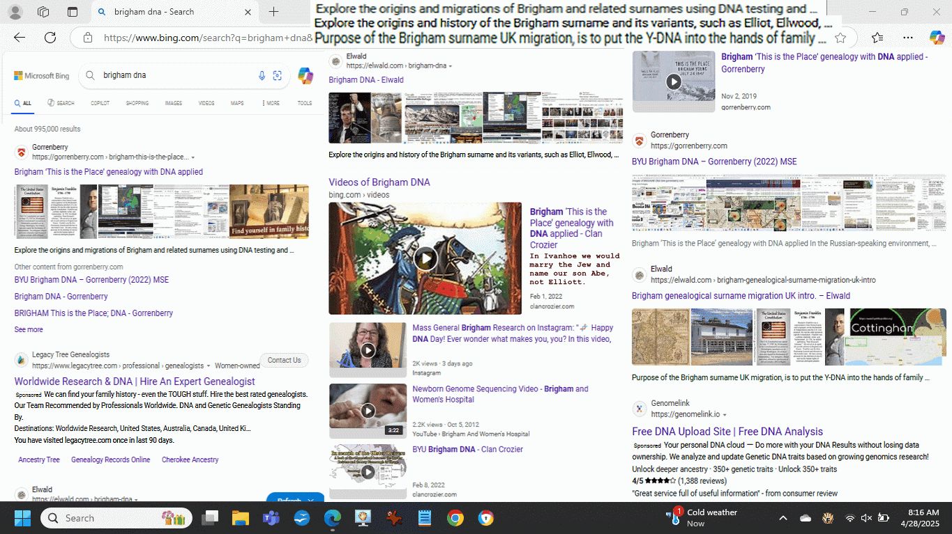Open the 'Cherokee Ancestry' sublink

(x=190, y=460)
